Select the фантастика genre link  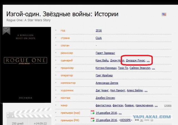103,105
